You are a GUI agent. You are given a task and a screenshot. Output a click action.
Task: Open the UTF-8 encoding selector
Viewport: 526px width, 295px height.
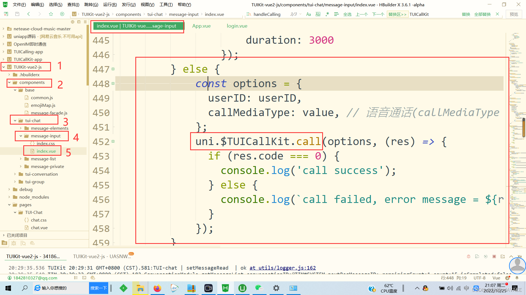pos(479,278)
